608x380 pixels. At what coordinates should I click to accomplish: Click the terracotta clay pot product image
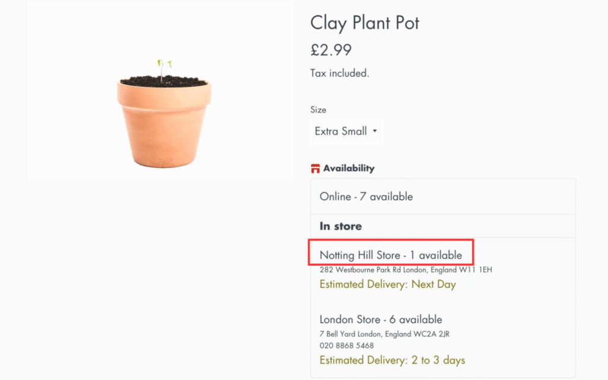[x=164, y=125]
